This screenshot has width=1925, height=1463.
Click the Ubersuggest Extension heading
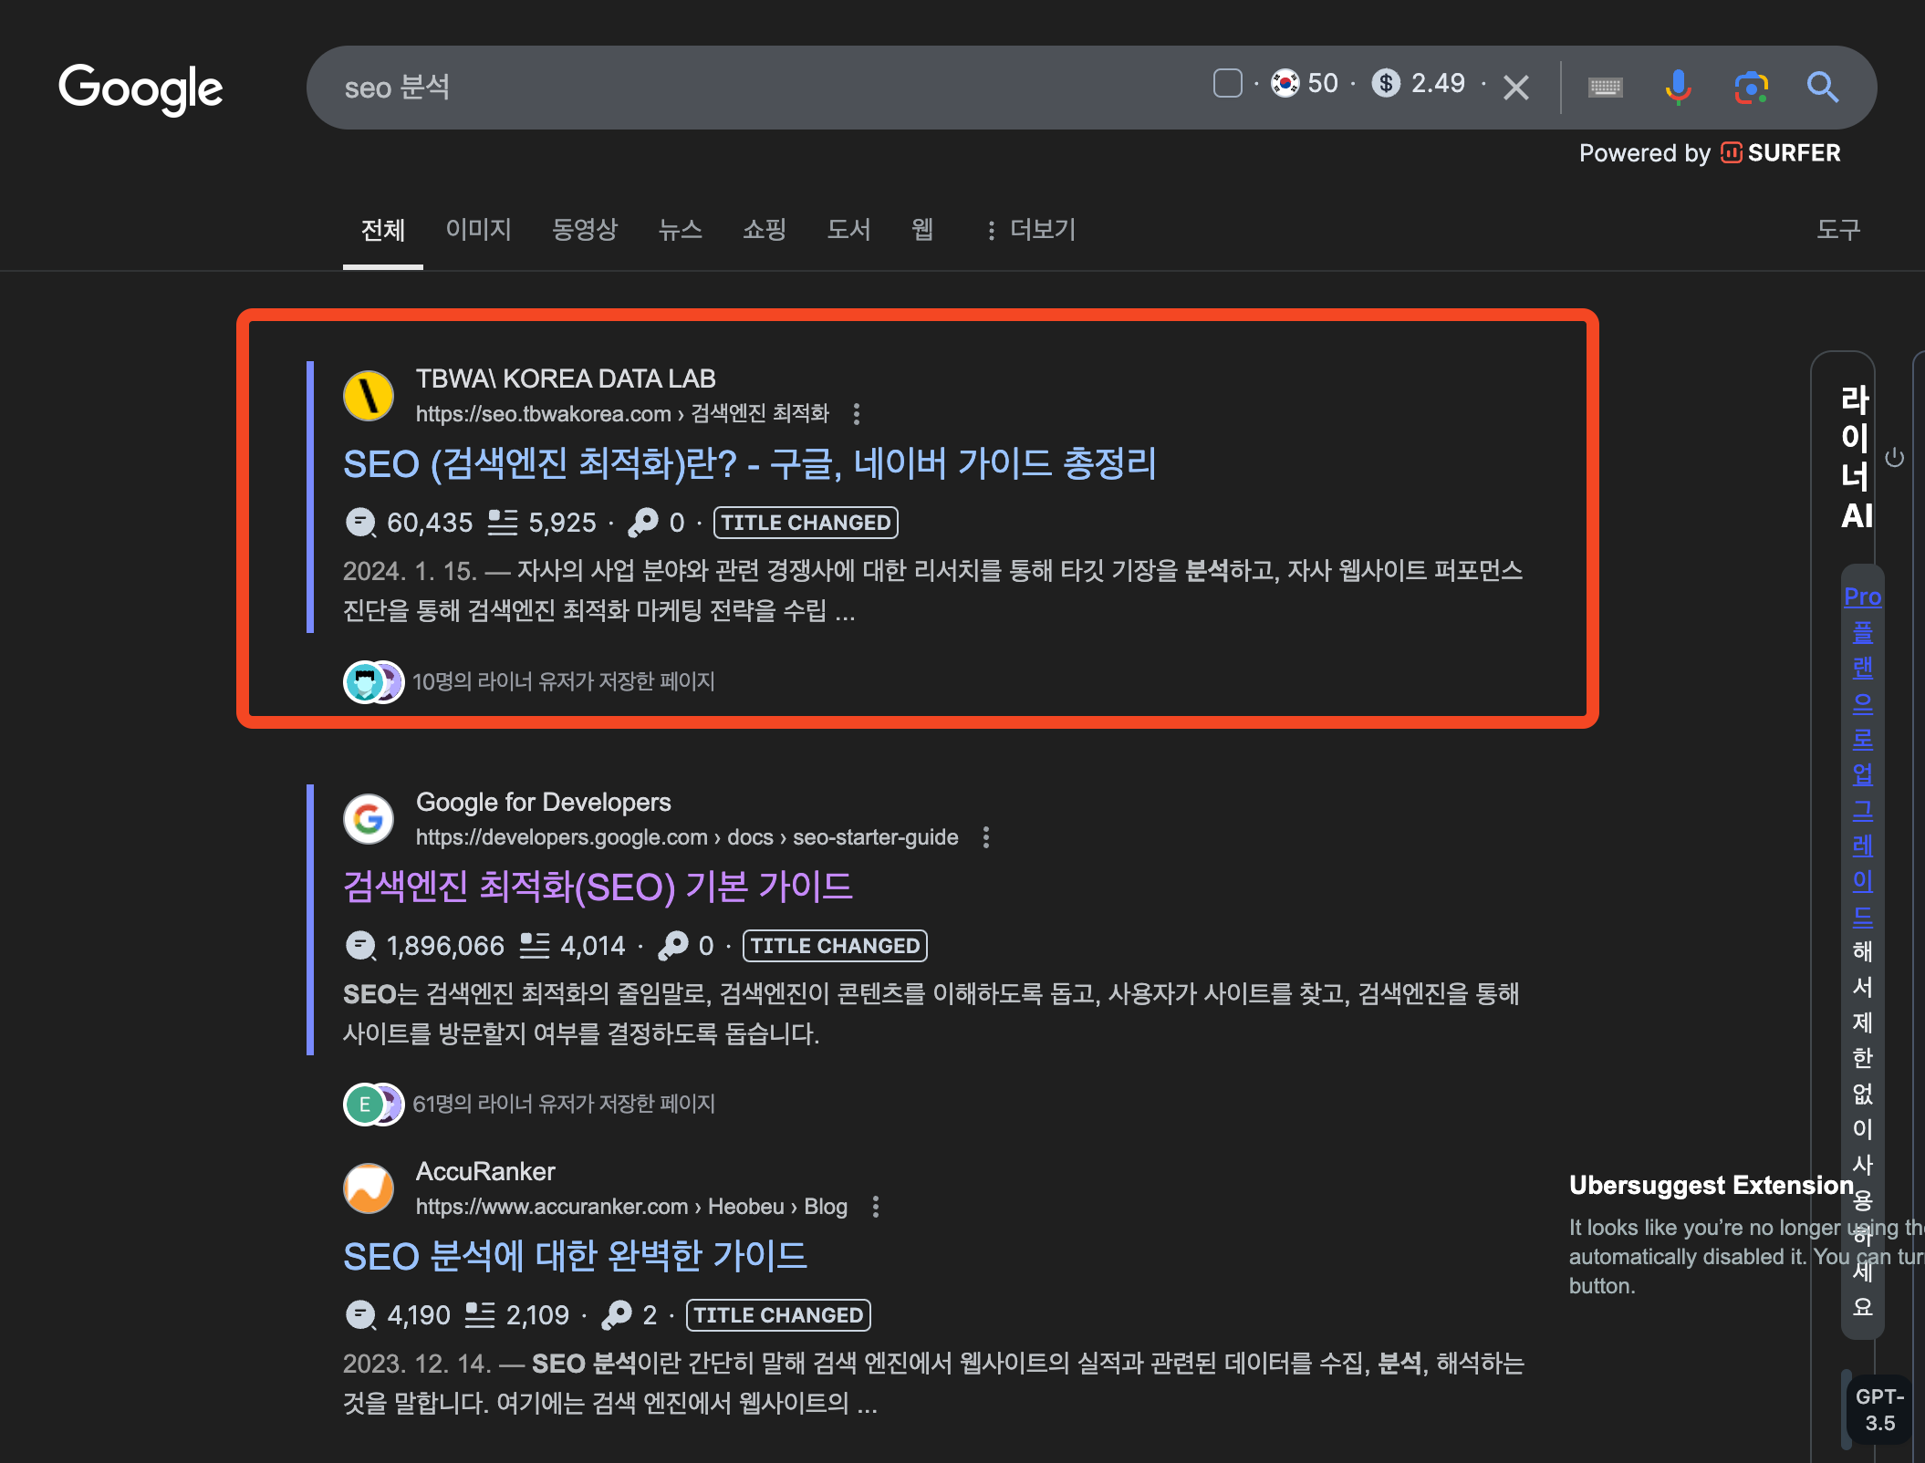point(1711,1185)
